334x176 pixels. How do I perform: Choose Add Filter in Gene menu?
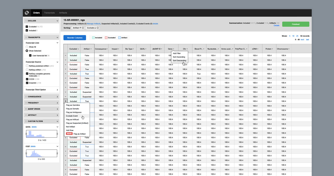177,53
